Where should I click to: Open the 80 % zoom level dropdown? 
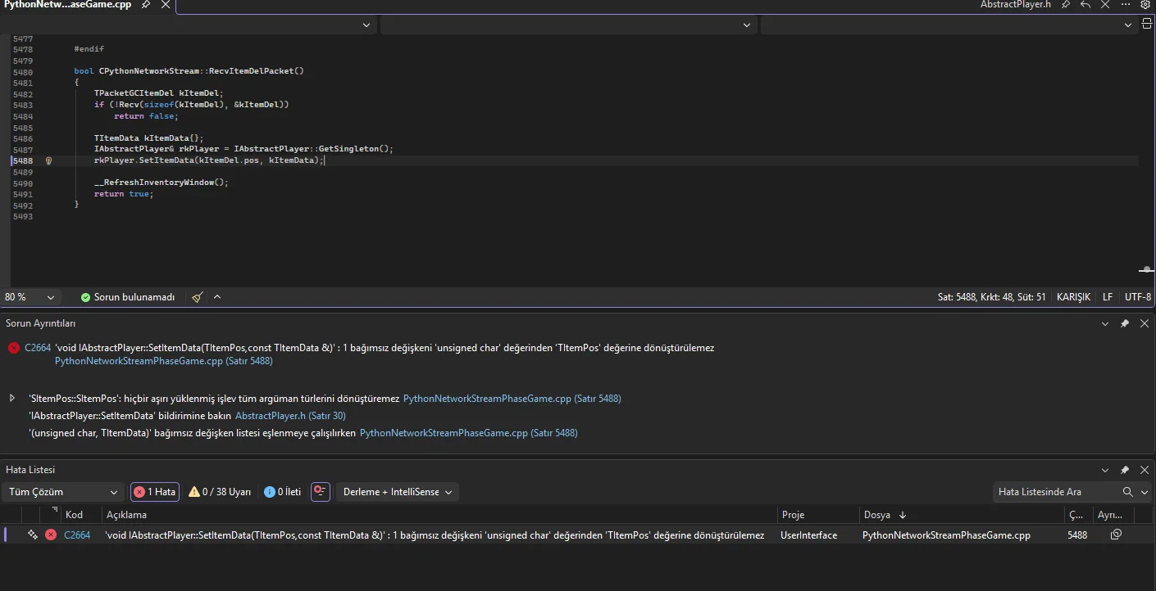tap(30, 297)
